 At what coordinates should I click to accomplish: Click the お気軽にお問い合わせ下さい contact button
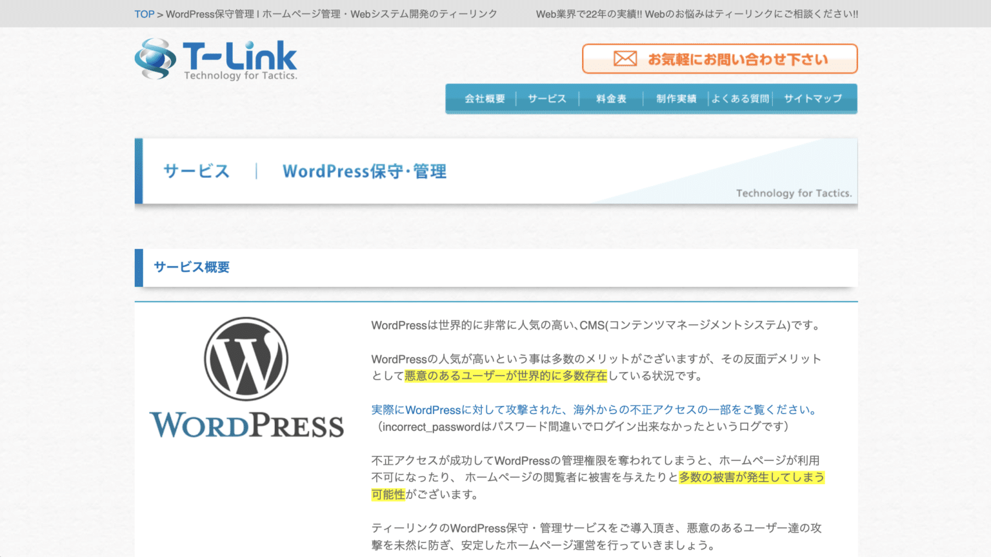tap(719, 59)
